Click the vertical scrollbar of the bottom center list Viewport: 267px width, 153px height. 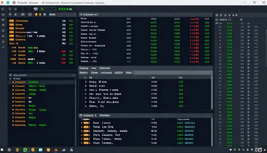pyautogui.click(x=212, y=132)
